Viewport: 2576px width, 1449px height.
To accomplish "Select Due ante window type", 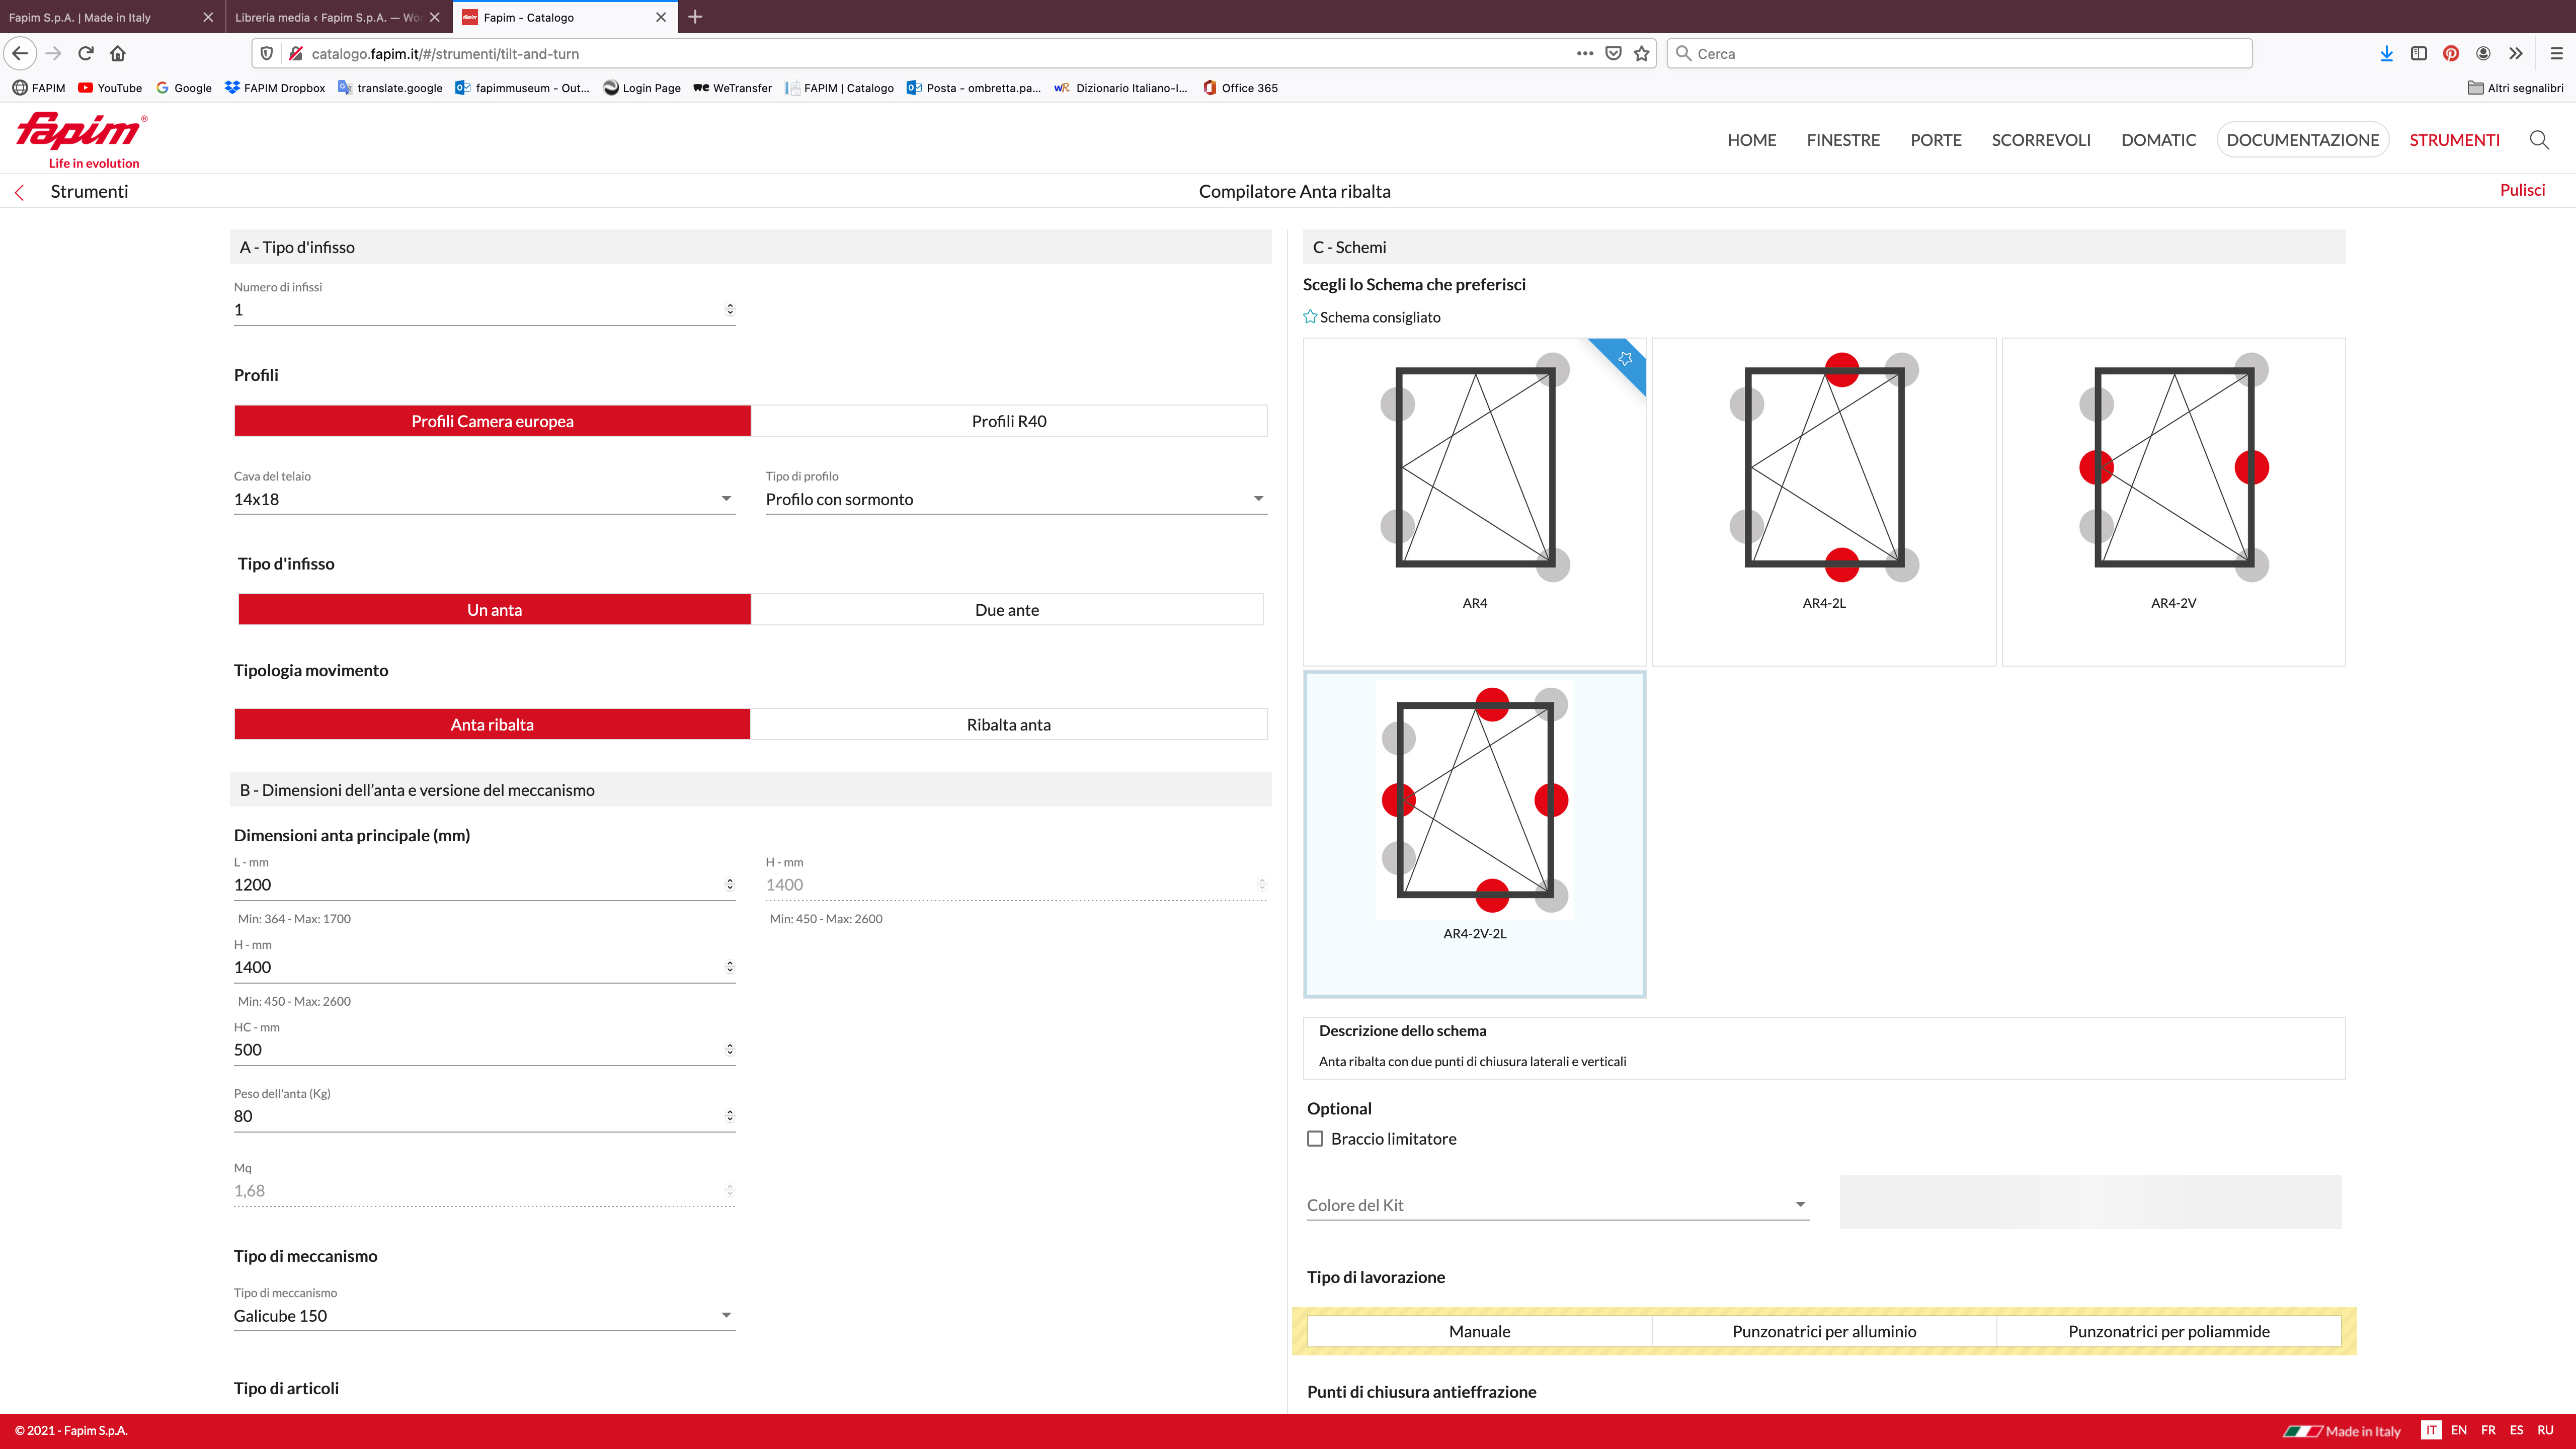I will coord(1006,610).
